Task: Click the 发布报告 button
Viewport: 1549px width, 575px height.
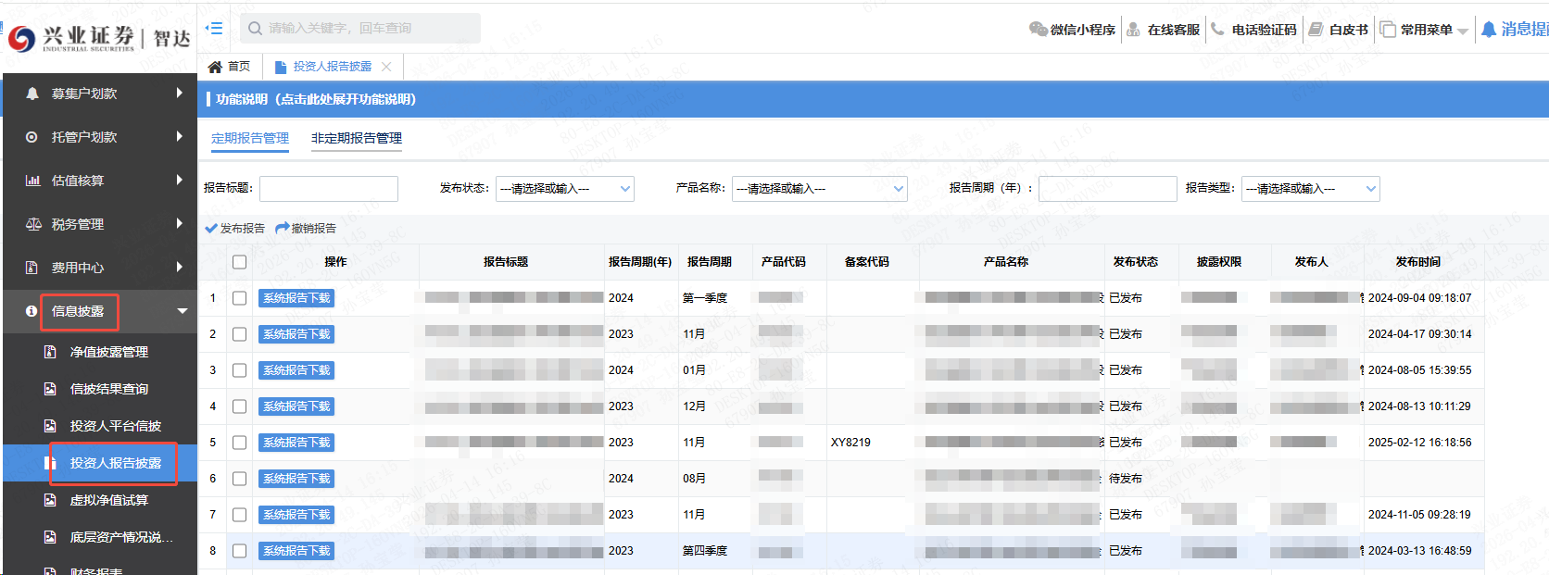Action: tap(235, 228)
